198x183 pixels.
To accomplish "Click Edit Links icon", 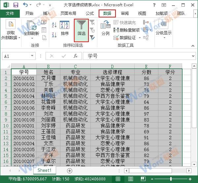I will pyautogui.click(x=44, y=38).
